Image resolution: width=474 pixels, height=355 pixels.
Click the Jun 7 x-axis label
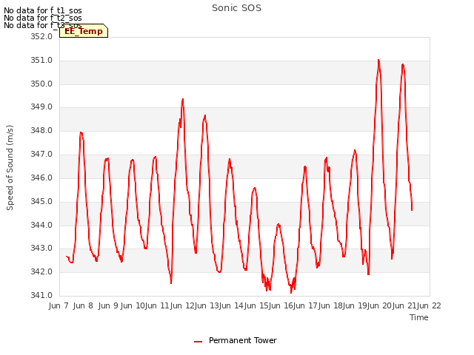[59, 305]
